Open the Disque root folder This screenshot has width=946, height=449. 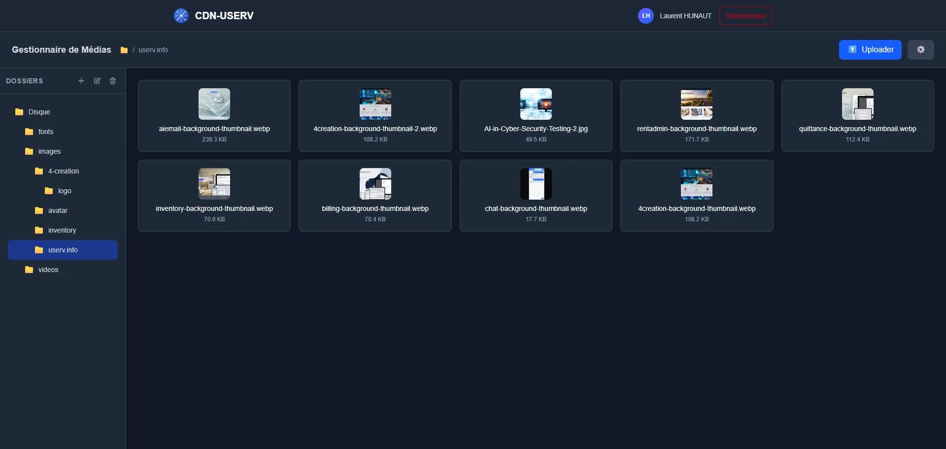40,111
